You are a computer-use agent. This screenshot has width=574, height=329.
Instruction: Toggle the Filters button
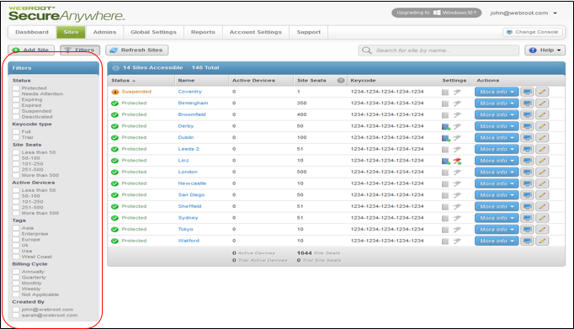tap(80, 50)
